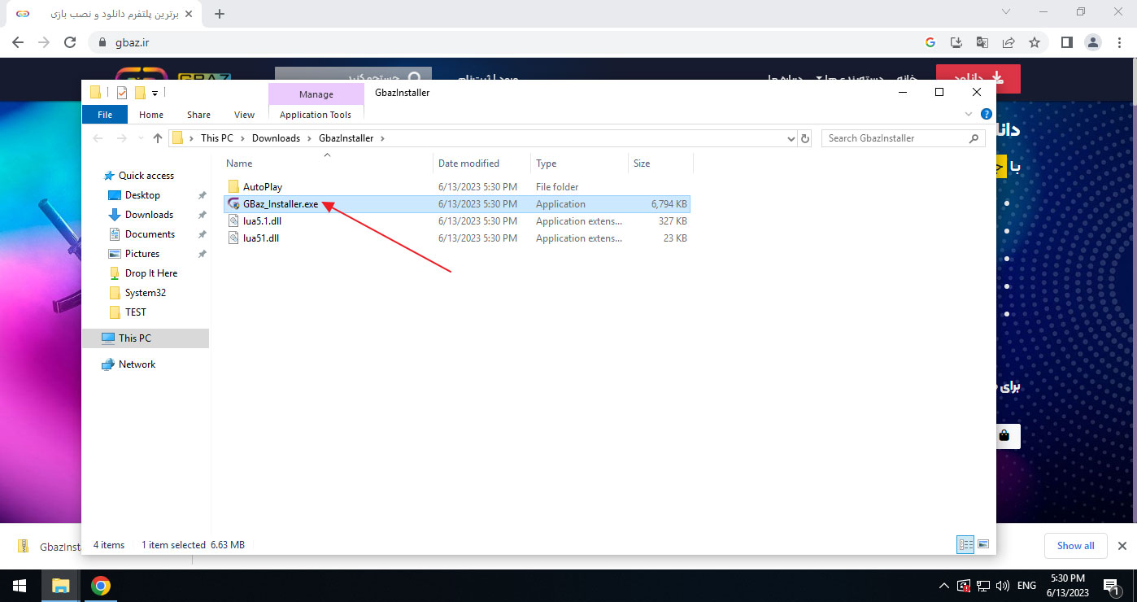Switch to details view layout
The image size is (1137, 602).
(x=965, y=545)
